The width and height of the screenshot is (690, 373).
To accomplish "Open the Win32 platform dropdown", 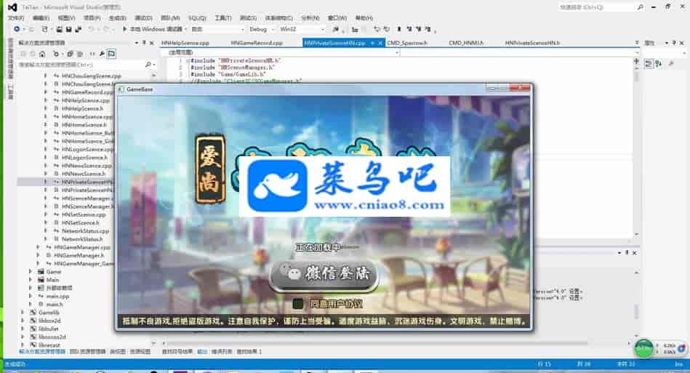I will pos(298,29).
